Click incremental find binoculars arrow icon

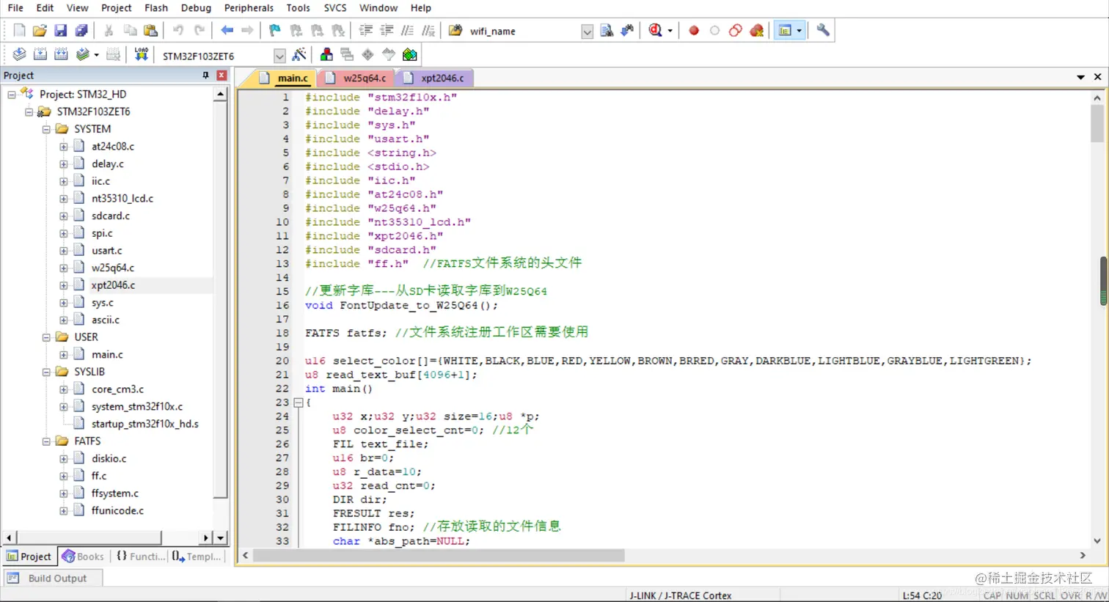(627, 31)
